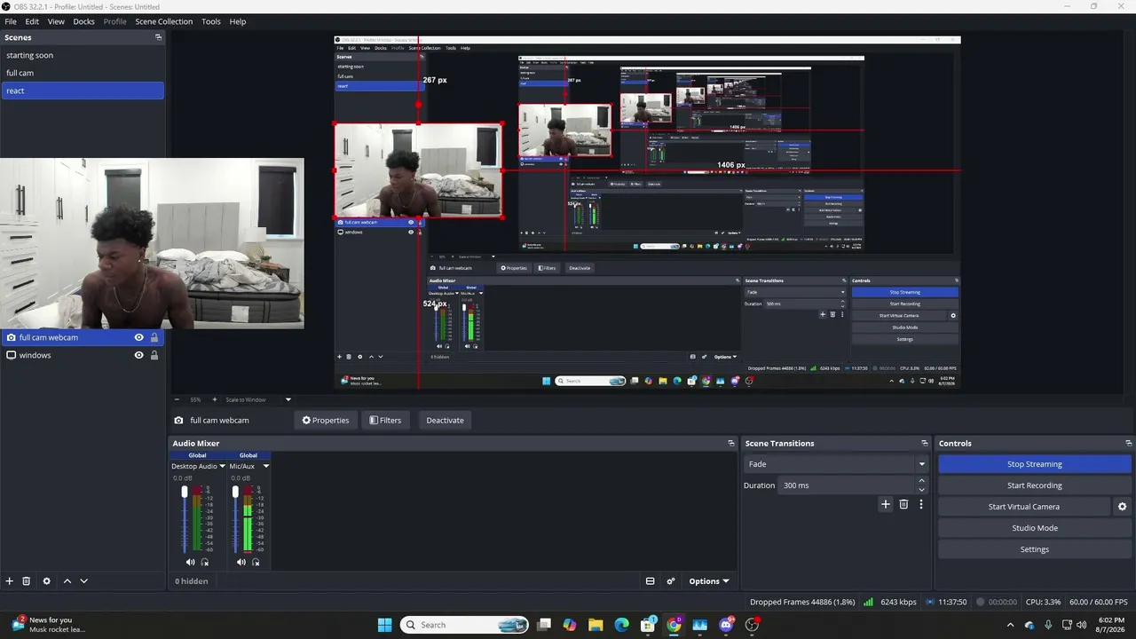Increase transition duration with up arrow
Viewport: 1136px width, 639px height.
point(921,481)
